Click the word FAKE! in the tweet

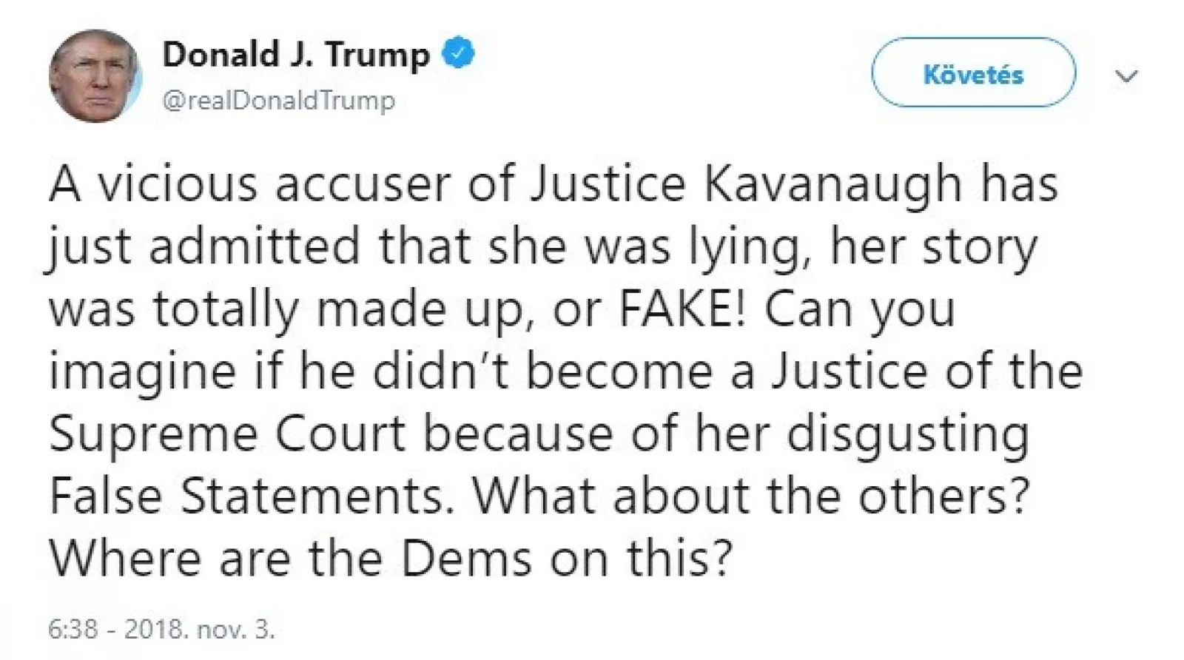(x=682, y=309)
